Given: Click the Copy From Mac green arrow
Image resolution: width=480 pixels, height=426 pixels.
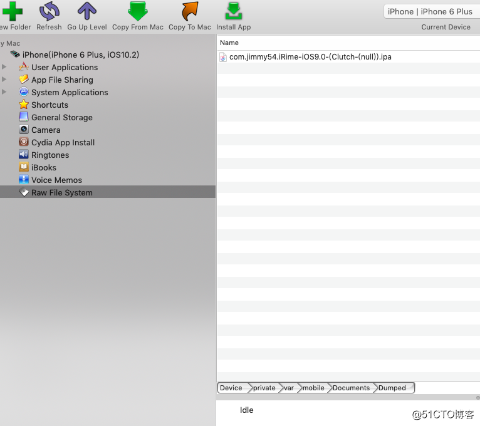Looking at the screenshot, I should (x=138, y=11).
